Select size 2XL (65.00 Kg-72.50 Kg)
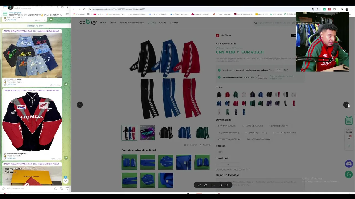 pos(256,133)
